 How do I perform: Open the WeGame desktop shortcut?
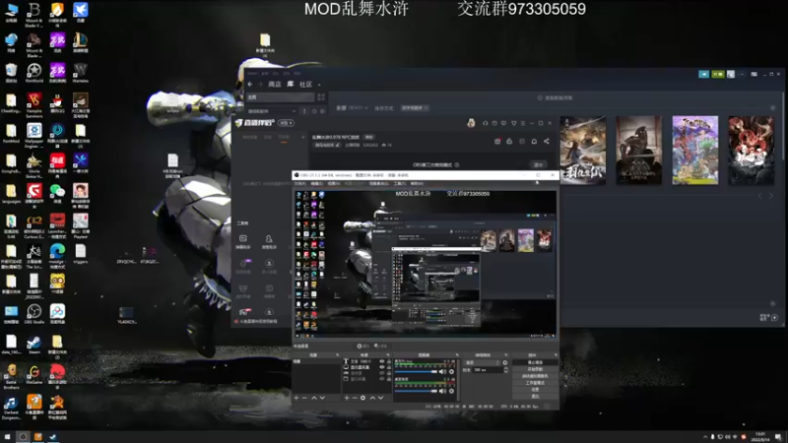pyautogui.click(x=34, y=374)
